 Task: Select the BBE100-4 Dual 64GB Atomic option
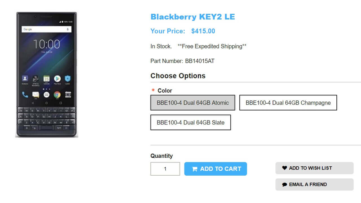193,103
